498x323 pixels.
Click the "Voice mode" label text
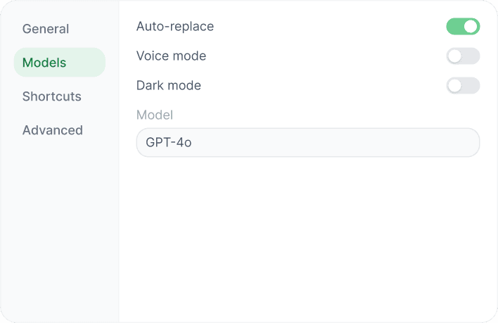click(x=171, y=56)
